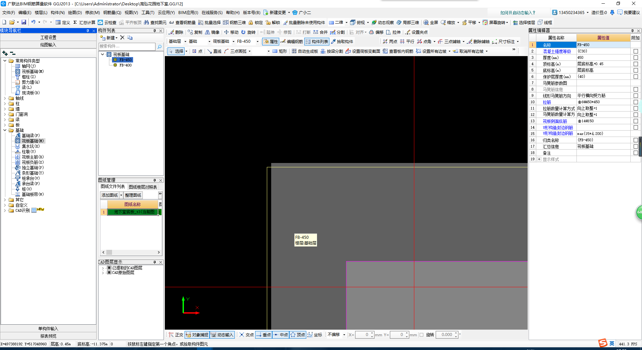The height and width of the screenshot is (350, 642).
Task: Expand the 轴线 tree folder
Action: 5,98
